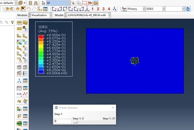This screenshot has width=194, height=130.
Task: Open the All selection filter dropdown
Action: pos(58,3)
